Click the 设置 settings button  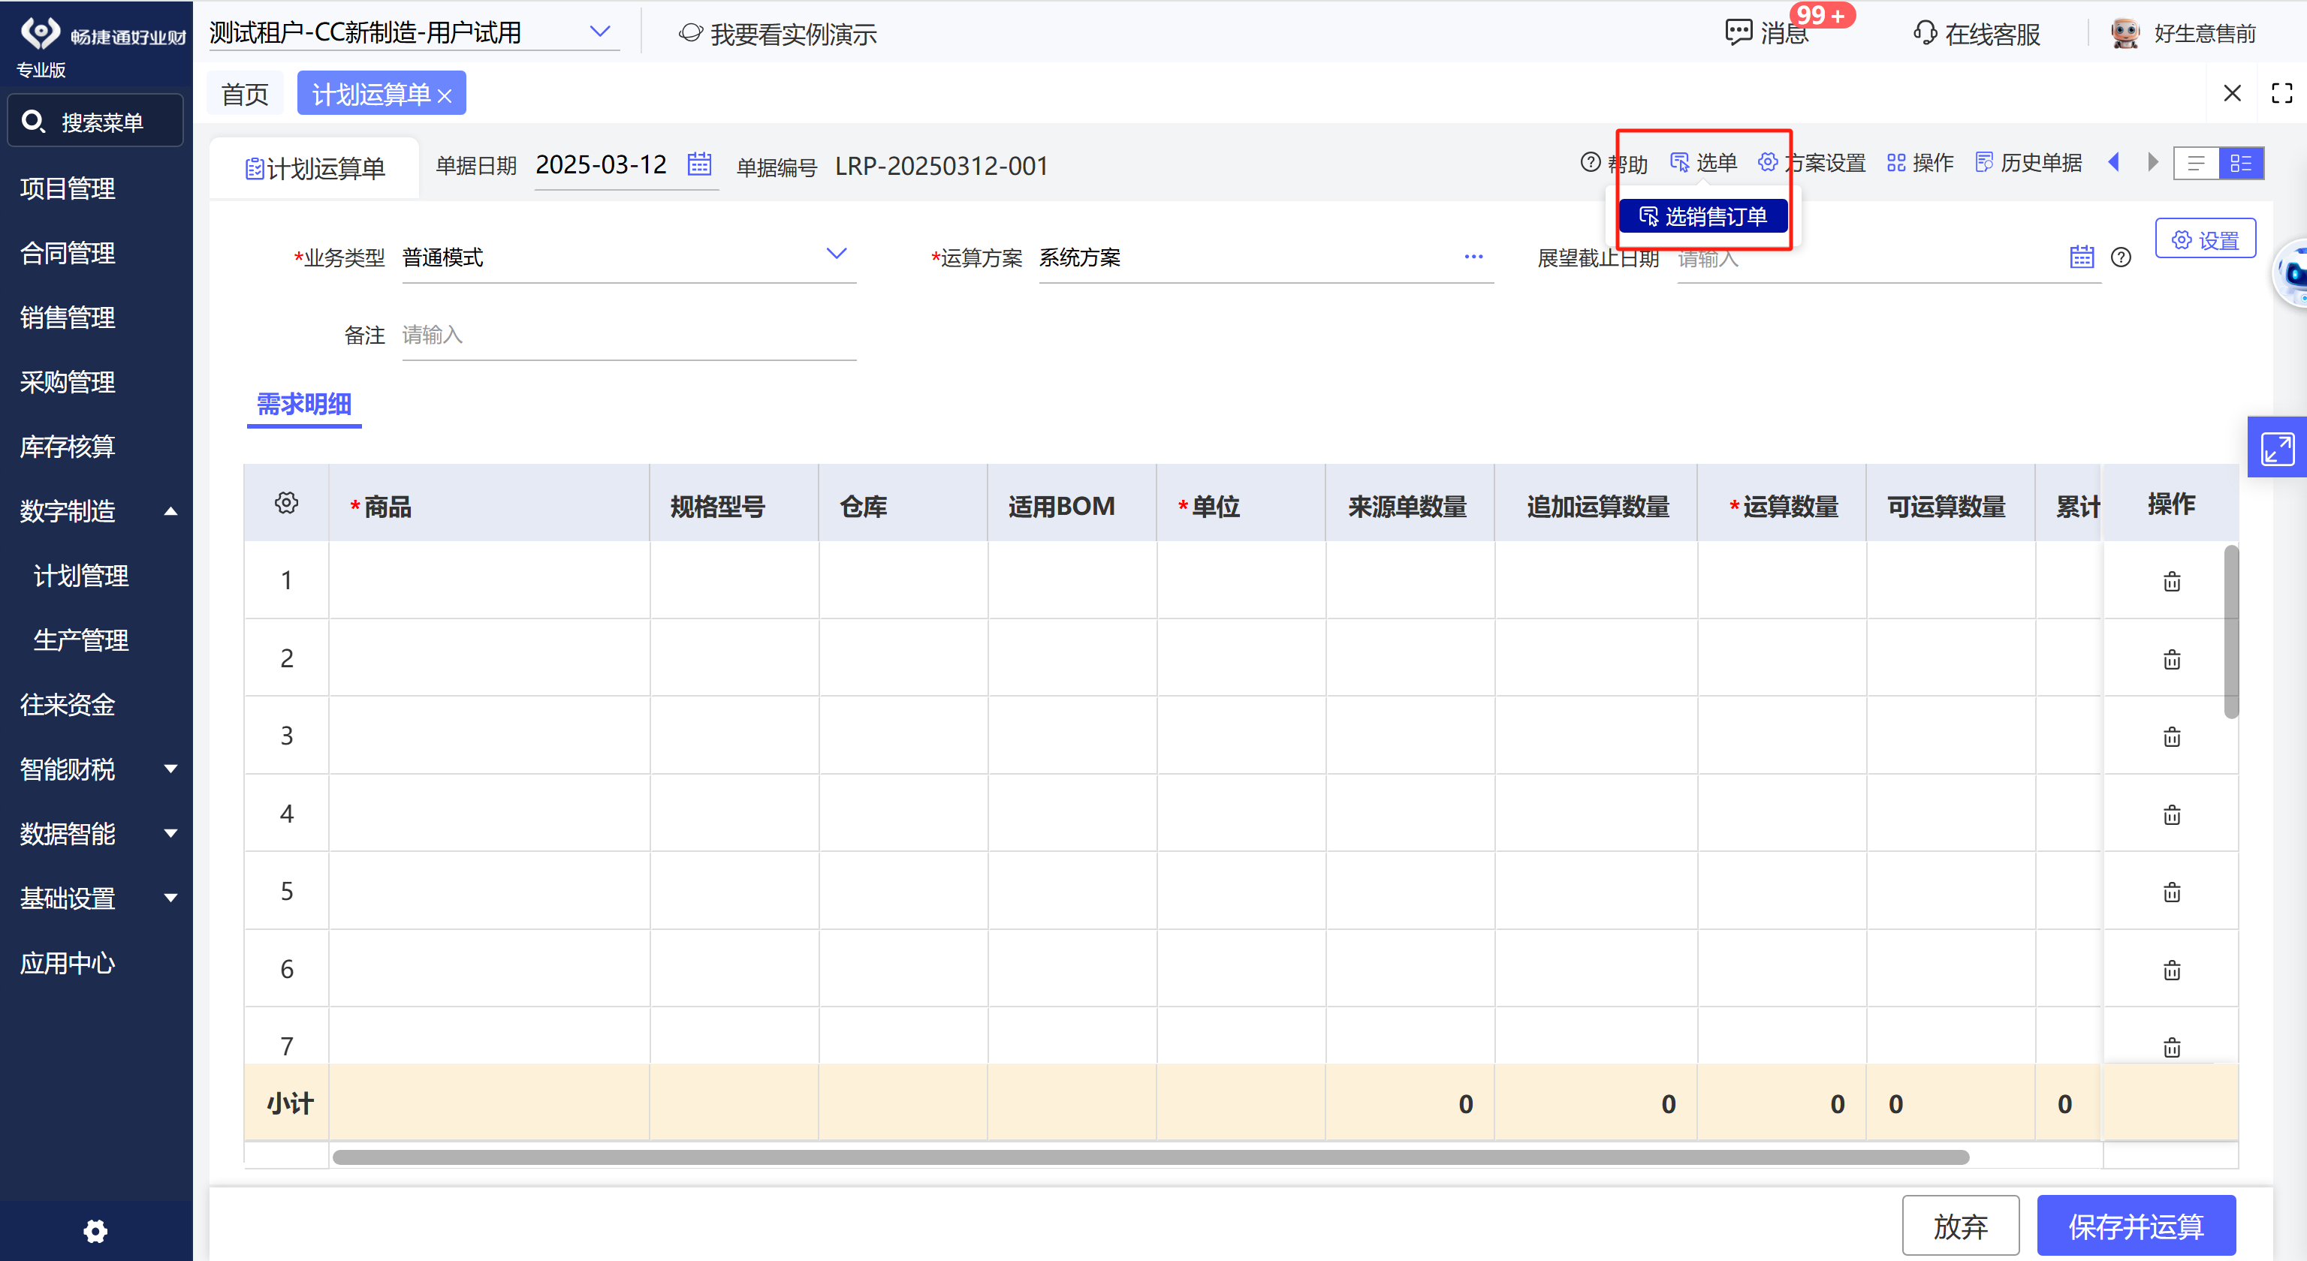pyautogui.click(x=2205, y=240)
